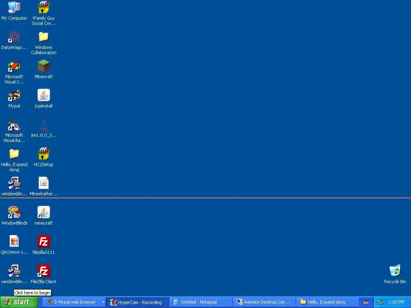Viewport: 411px width, 308px height.
Task: Select the jxpiinstall Java installer icon
Action: coord(43,95)
